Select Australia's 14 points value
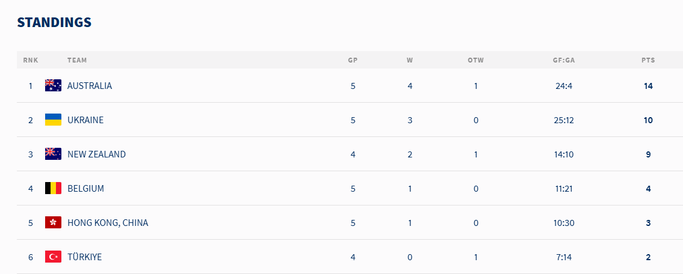Screen dimensions: 683x274 tap(648, 86)
